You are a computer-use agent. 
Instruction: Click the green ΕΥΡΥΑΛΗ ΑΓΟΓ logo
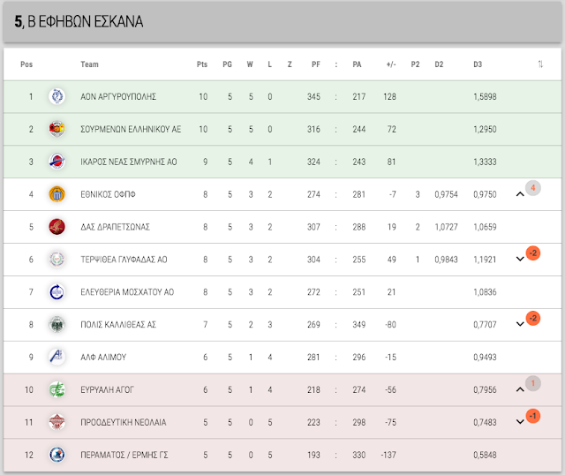[x=56, y=389]
